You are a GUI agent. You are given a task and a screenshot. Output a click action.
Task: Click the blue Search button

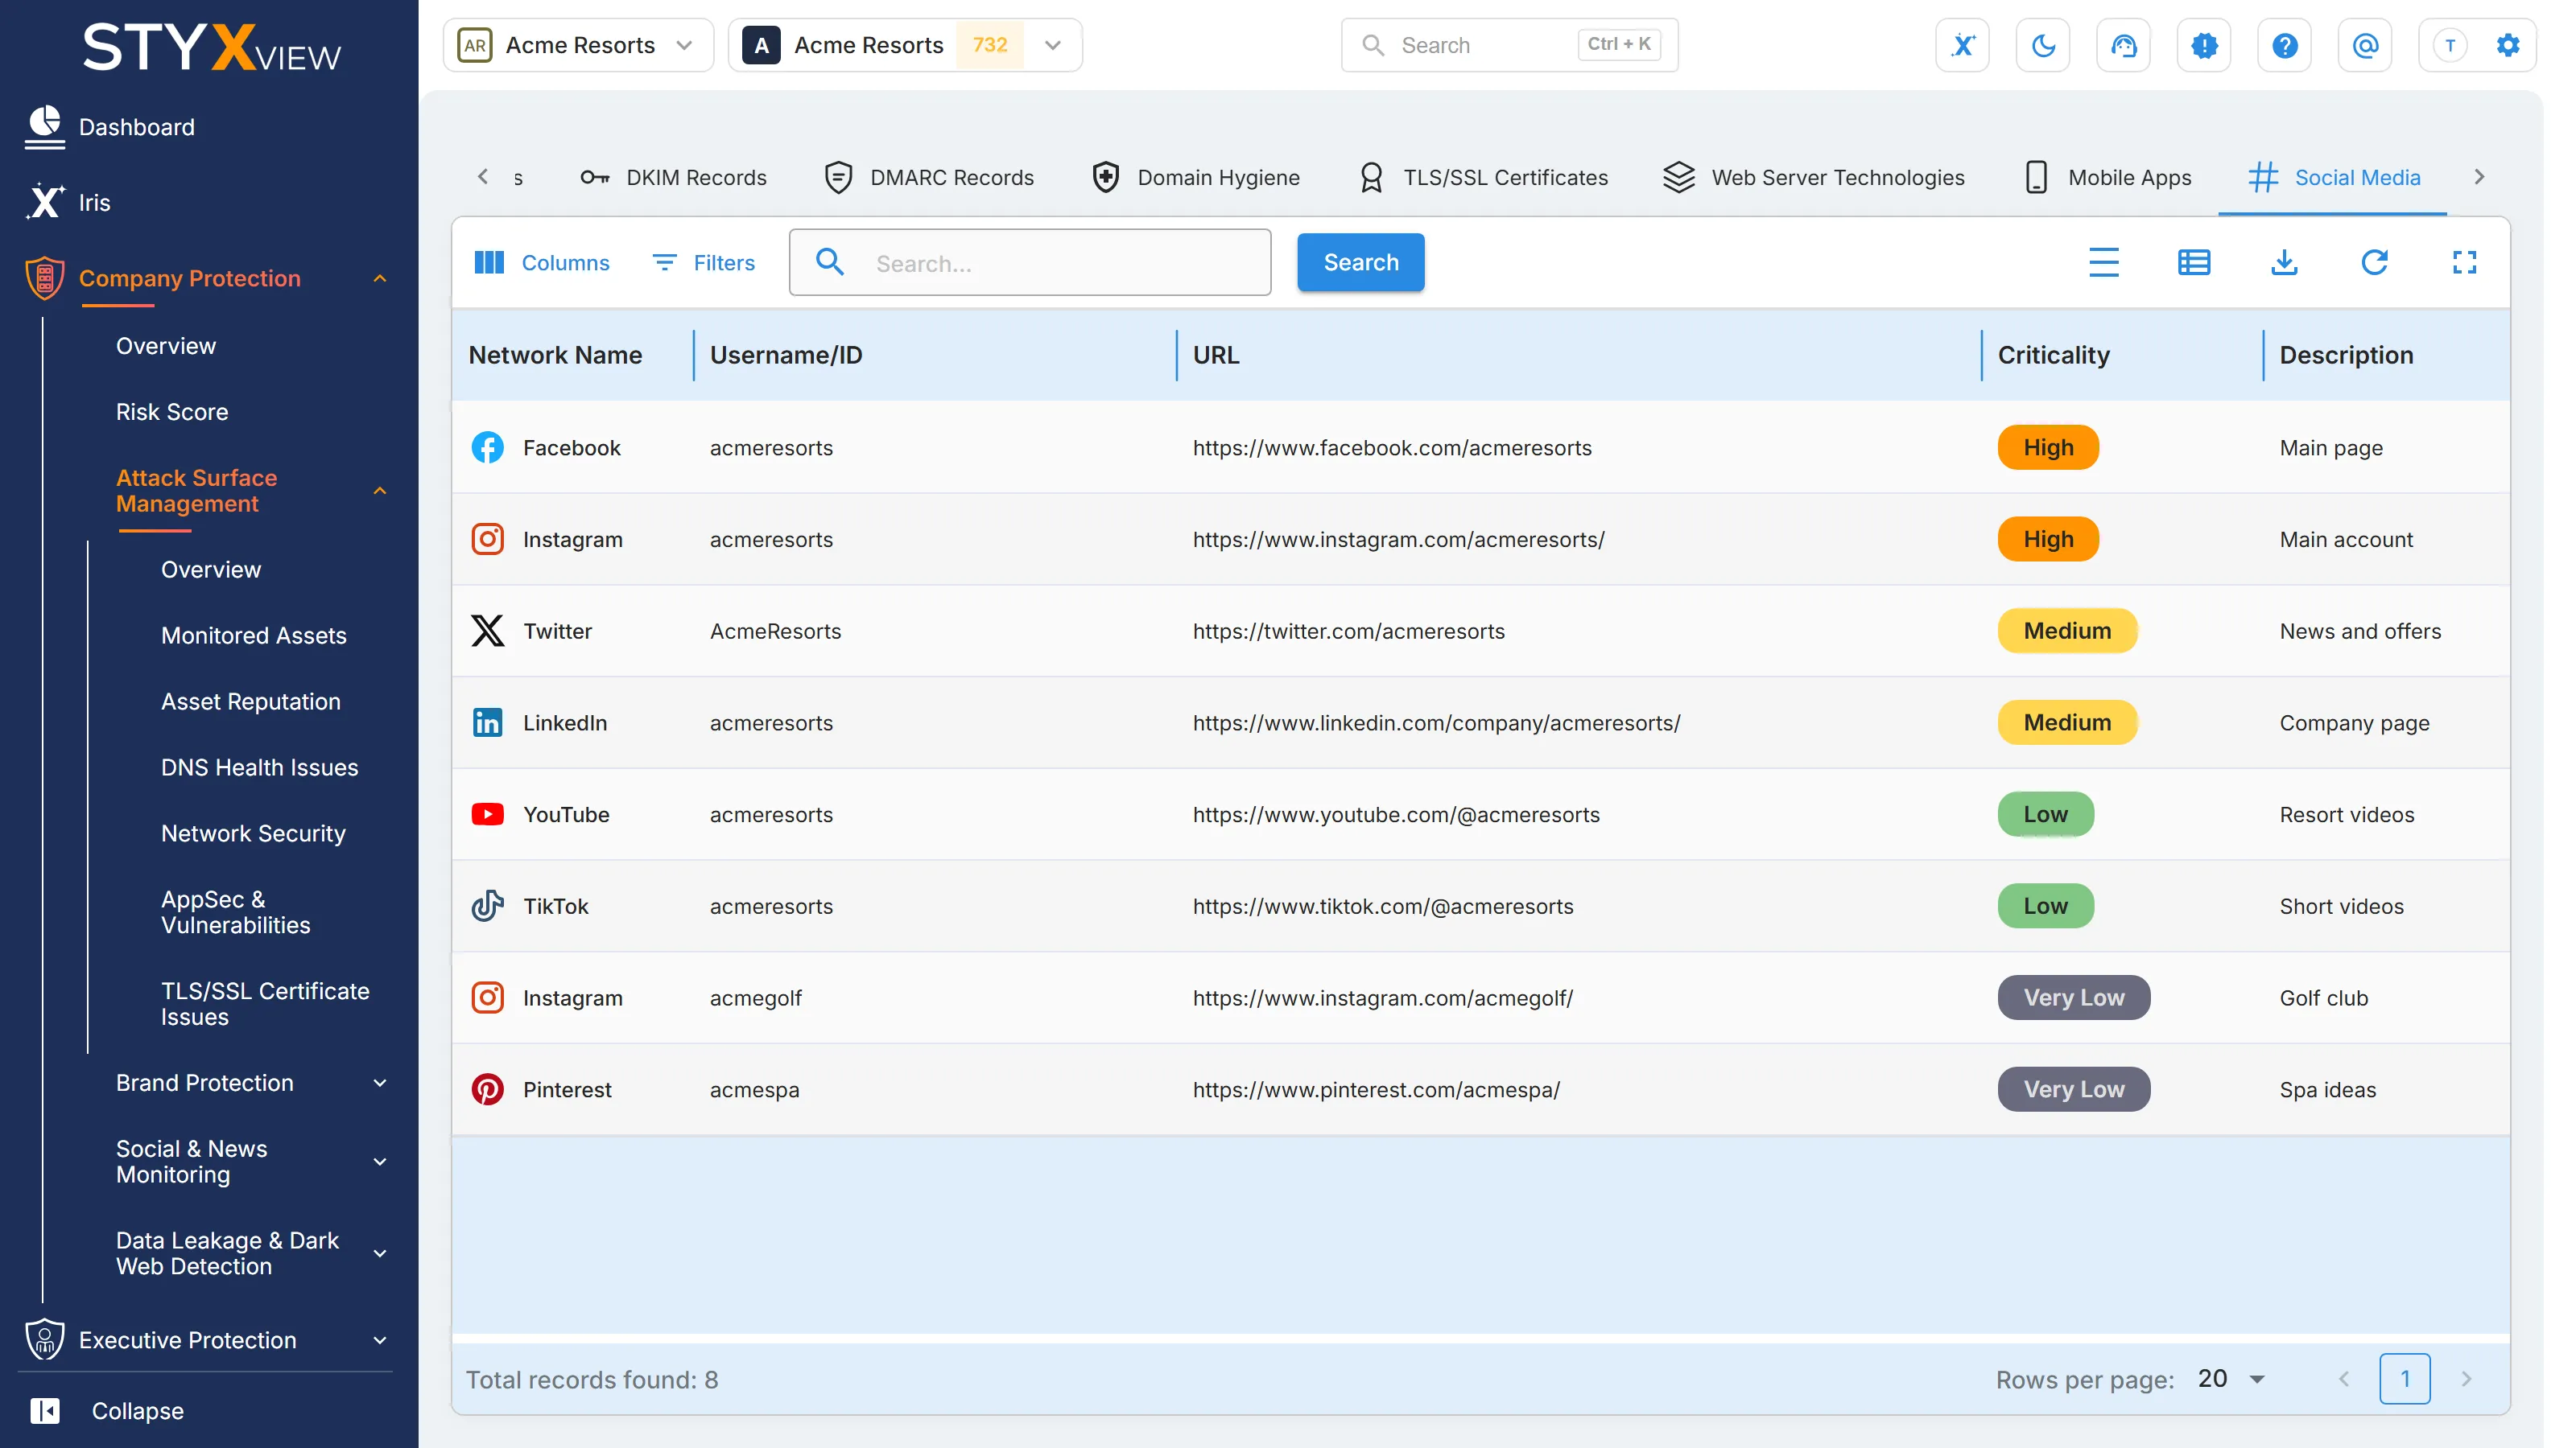click(1360, 261)
